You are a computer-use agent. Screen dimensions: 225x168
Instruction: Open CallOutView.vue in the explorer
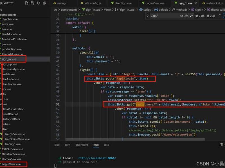[12, 149]
